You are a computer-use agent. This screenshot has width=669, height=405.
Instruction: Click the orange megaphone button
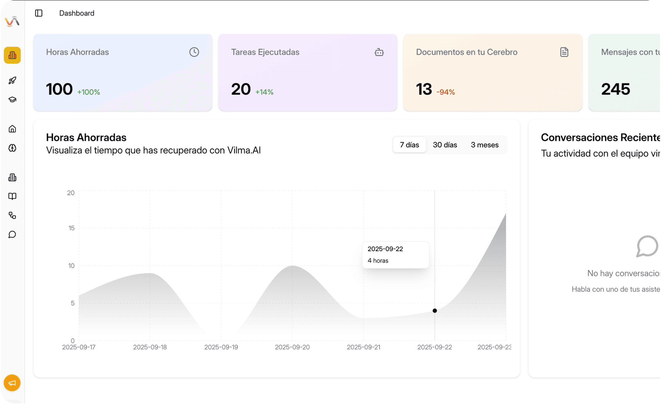click(x=12, y=383)
